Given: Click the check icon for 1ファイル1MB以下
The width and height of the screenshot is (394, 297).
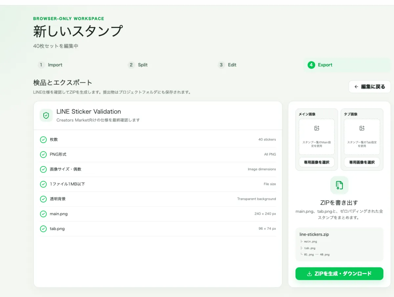Looking at the screenshot, I should tap(43, 184).
